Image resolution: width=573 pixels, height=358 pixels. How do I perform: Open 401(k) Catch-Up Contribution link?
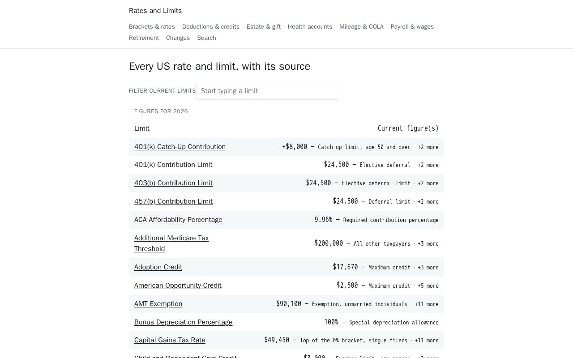tap(180, 147)
